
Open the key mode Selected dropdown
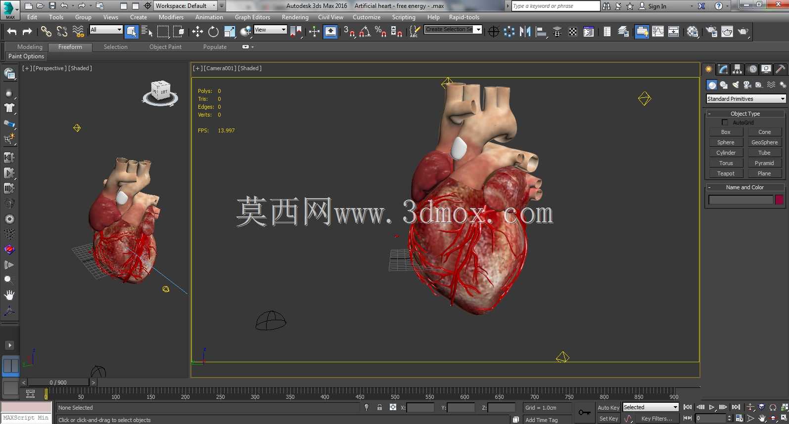pos(650,407)
